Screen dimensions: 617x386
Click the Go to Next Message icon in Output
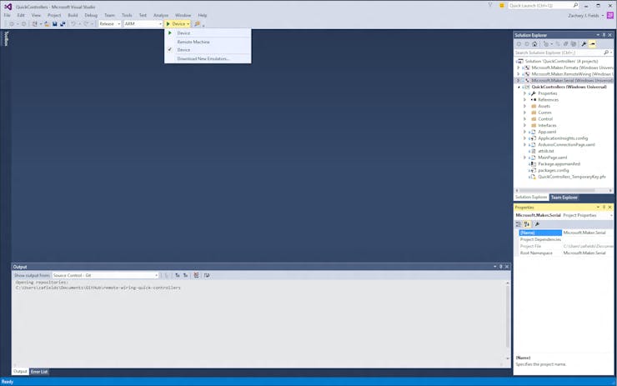[185, 275]
